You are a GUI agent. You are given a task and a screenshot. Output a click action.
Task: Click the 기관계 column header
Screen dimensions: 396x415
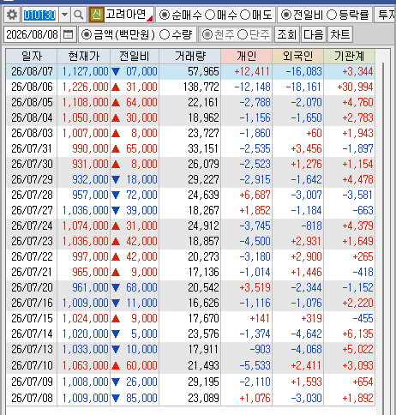tap(350, 56)
